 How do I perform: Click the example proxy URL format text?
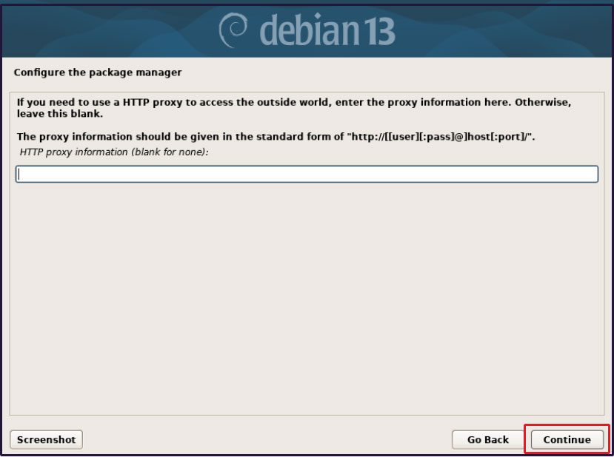click(x=441, y=137)
